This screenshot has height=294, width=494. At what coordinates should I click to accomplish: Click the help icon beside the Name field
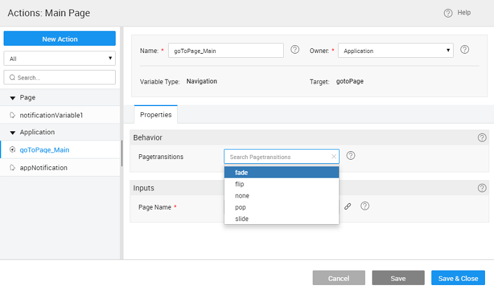tap(295, 50)
